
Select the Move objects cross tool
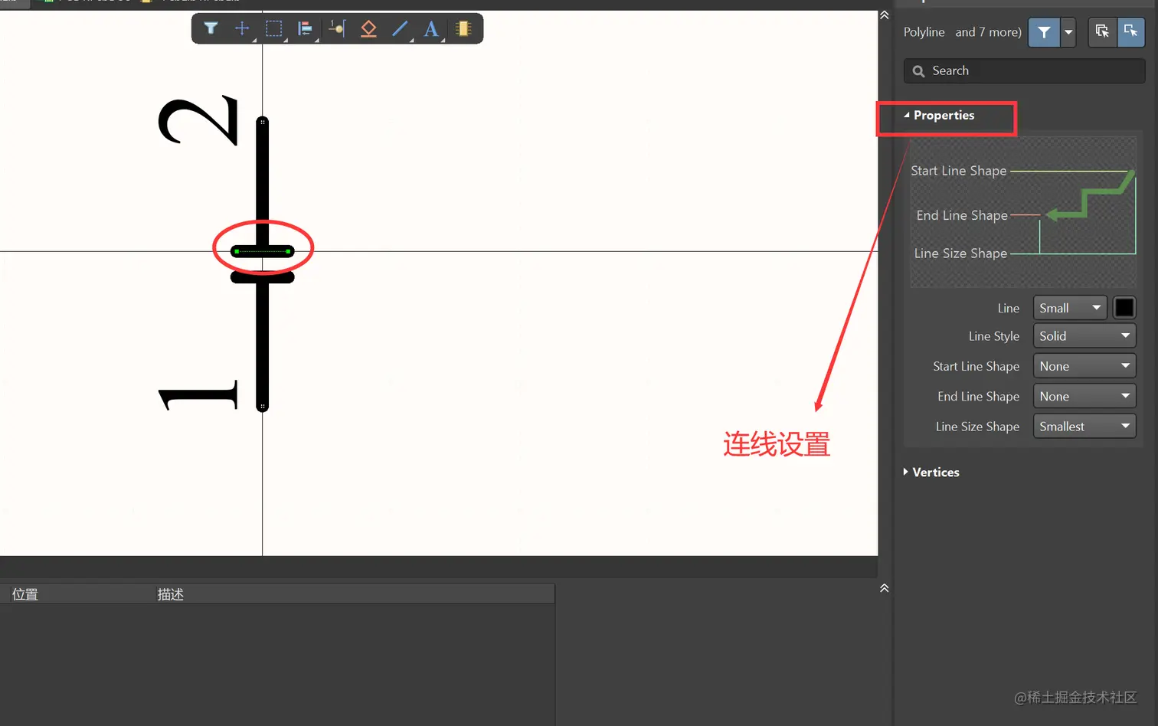pos(242,29)
